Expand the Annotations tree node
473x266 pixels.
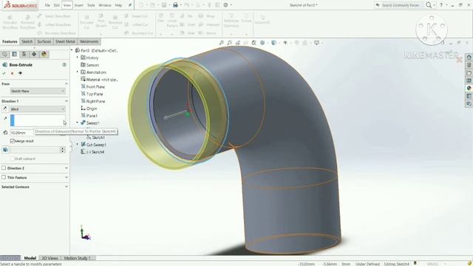click(77, 72)
